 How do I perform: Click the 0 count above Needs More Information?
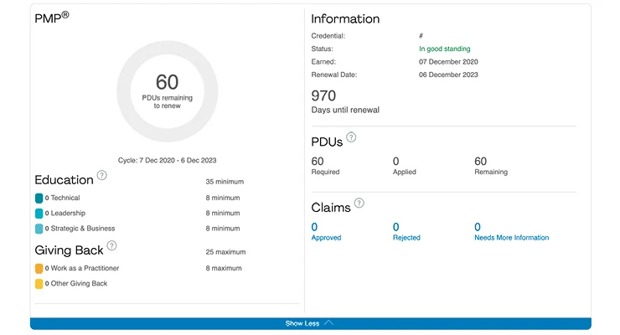(x=478, y=227)
